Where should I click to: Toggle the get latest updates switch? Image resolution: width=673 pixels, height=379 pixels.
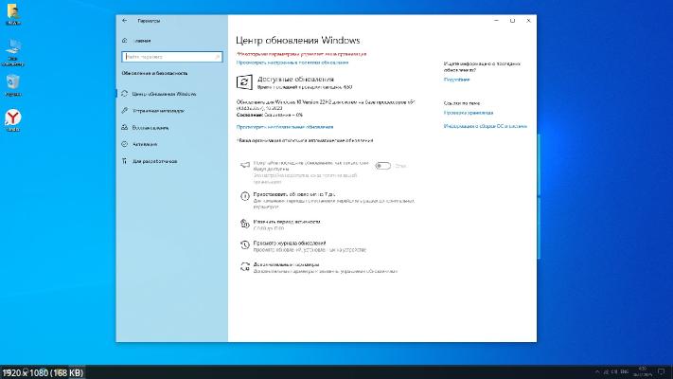(382, 166)
